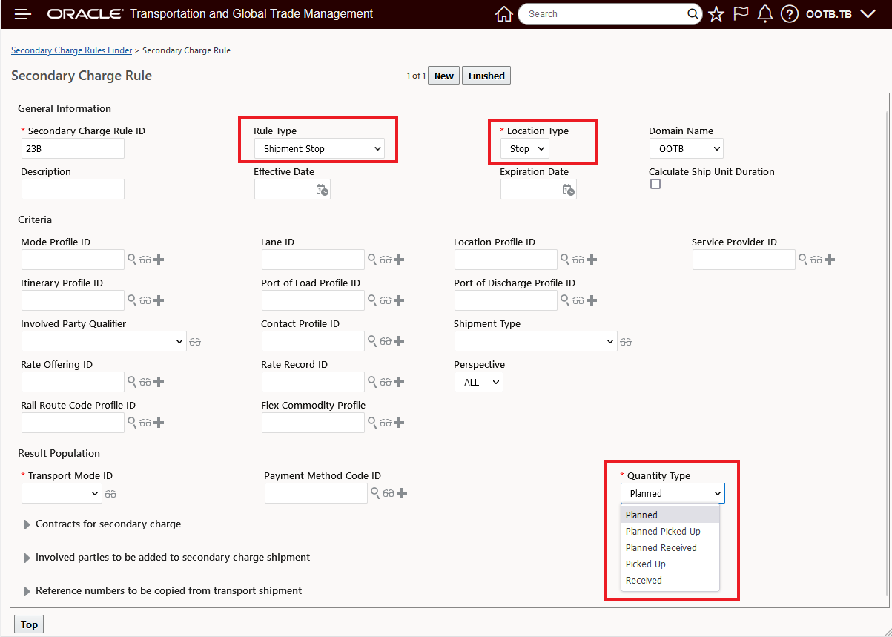
Task: Expand Contracts for secondary charge section
Action: (28, 524)
